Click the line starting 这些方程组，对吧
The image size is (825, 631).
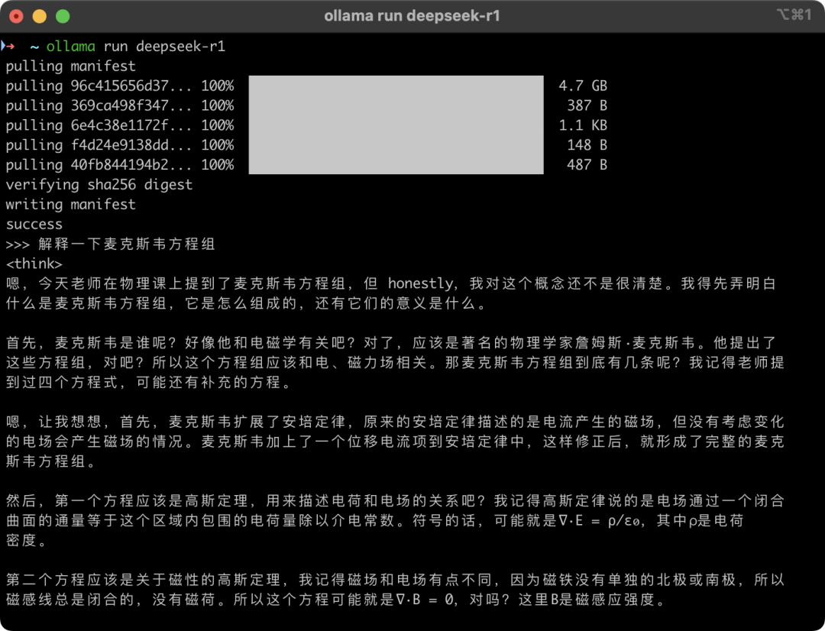(395, 363)
